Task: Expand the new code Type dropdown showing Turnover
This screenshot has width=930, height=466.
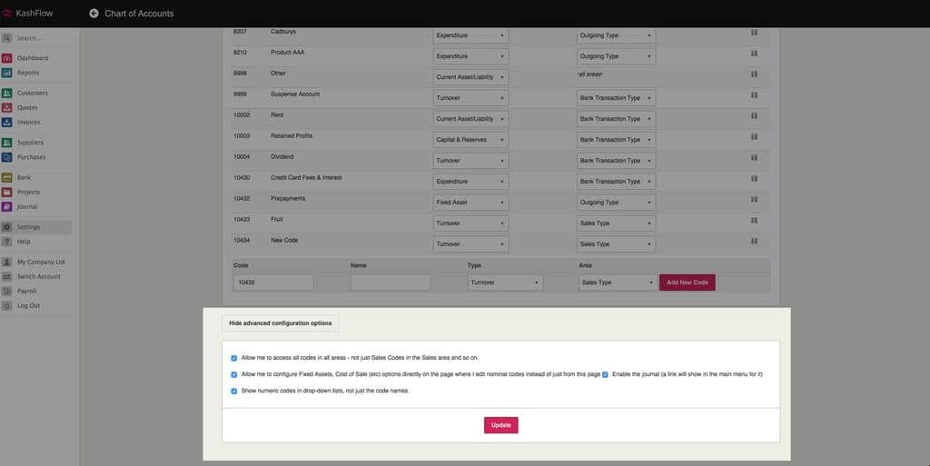Action: tap(505, 283)
